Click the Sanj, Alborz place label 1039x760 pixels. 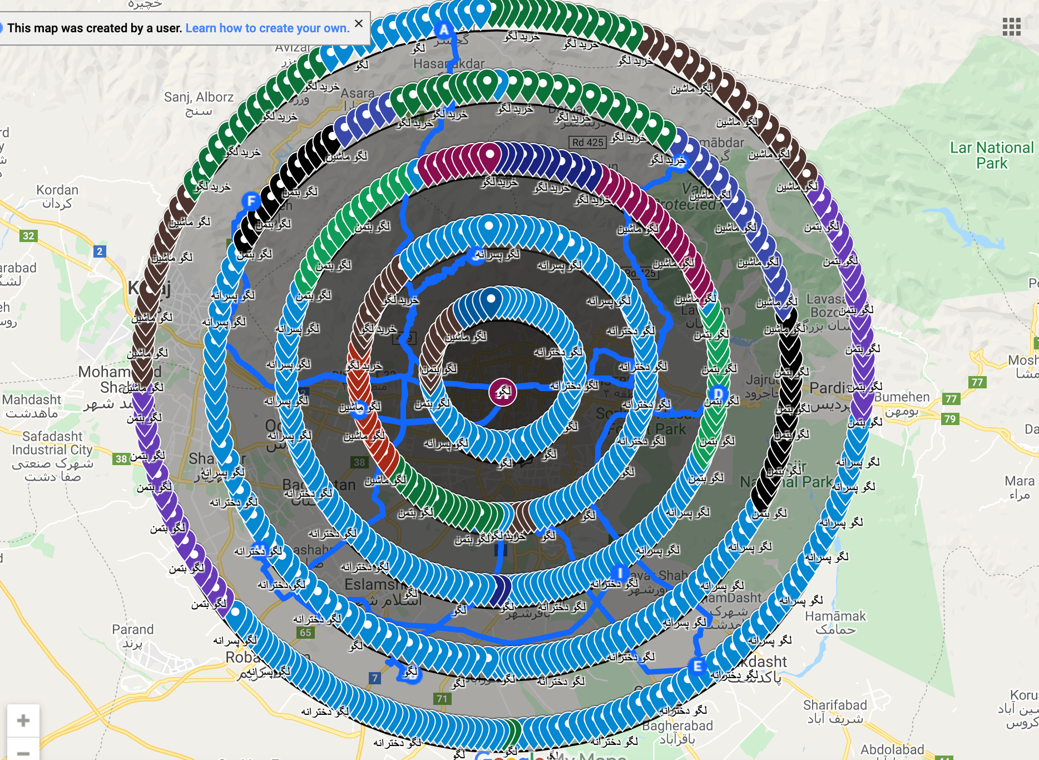click(199, 97)
